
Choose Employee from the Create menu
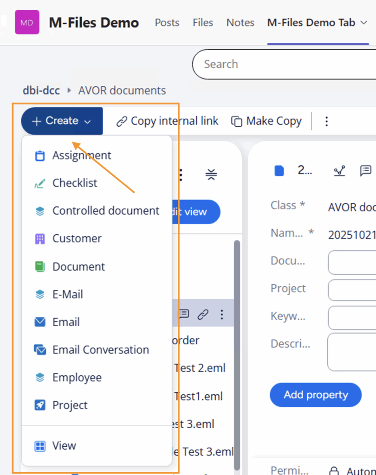77,378
